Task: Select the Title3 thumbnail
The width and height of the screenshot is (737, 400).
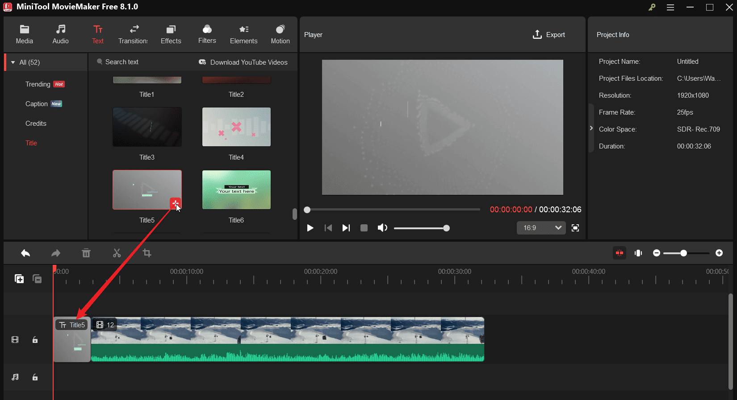Action: (147, 127)
